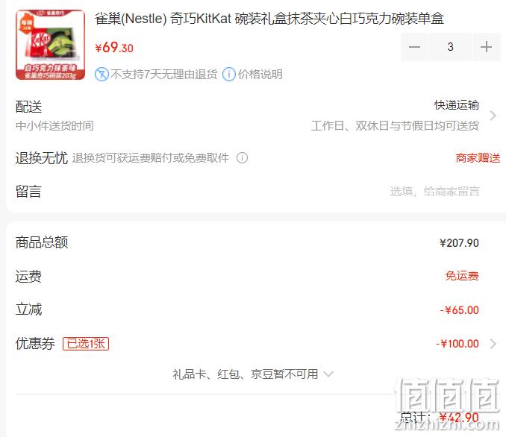Open the 价格说明 price explanation link
The height and width of the screenshot is (437, 506).
(x=260, y=75)
